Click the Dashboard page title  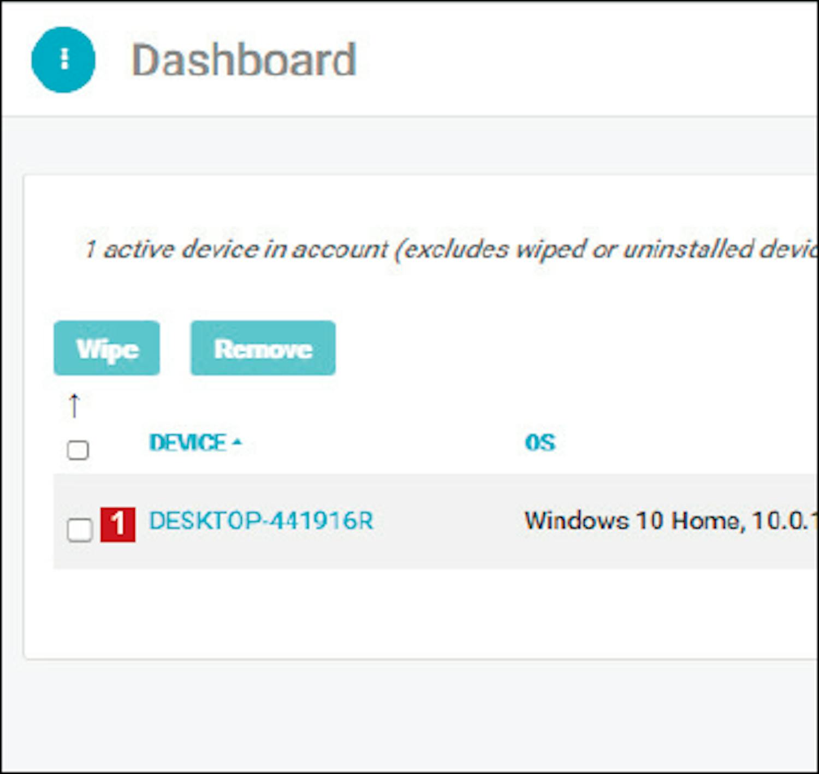pyautogui.click(x=244, y=60)
